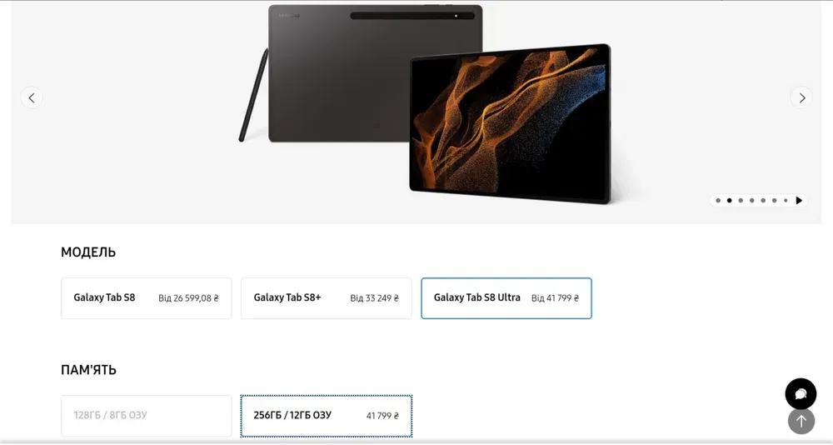Go to the last small carousel dot
This screenshot has width=833, height=445.
click(x=786, y=201)
